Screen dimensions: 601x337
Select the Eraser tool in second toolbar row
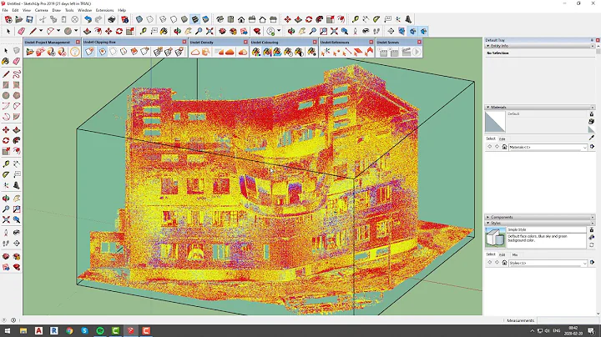21,31
